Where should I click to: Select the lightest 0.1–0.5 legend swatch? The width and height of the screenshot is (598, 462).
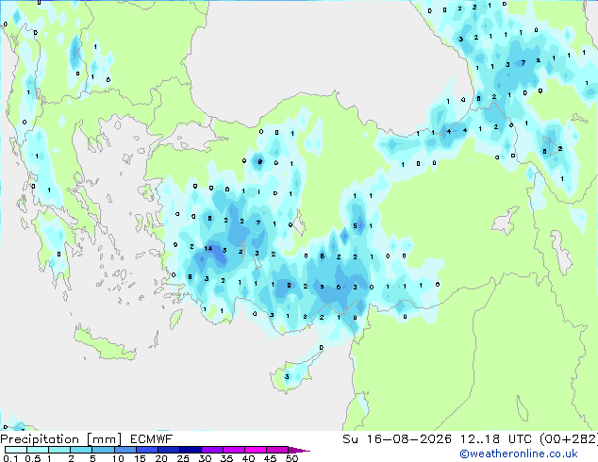click(16, 450)
